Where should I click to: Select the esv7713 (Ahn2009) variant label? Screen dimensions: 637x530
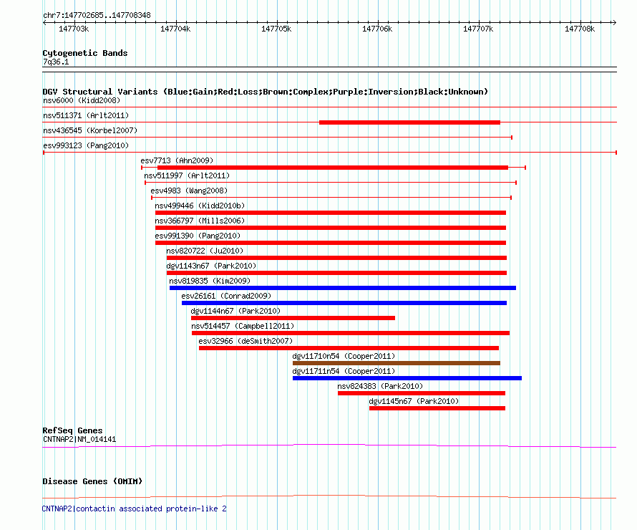pos(176,160)
